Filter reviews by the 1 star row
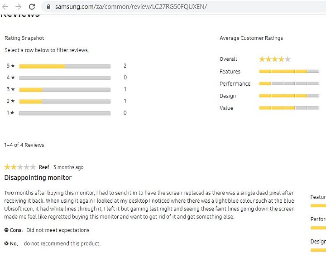The image size is (326, 258). coord(67,113)
